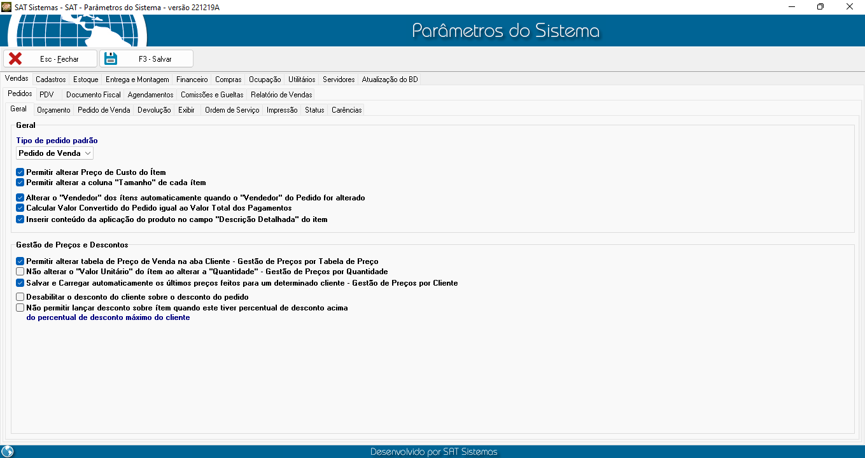Click the globe icon in status bar
This screenshot has width=865, height=458.
[8, 452]
